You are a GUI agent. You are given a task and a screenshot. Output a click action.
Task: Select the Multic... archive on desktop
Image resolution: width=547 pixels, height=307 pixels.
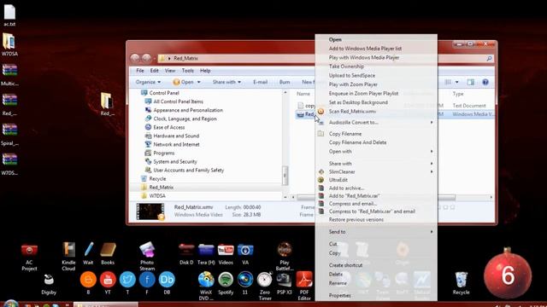coord(9,74)
